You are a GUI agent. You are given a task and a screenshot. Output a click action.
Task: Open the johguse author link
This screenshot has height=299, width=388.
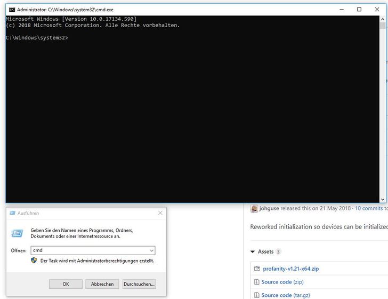[x=269, y=208]
